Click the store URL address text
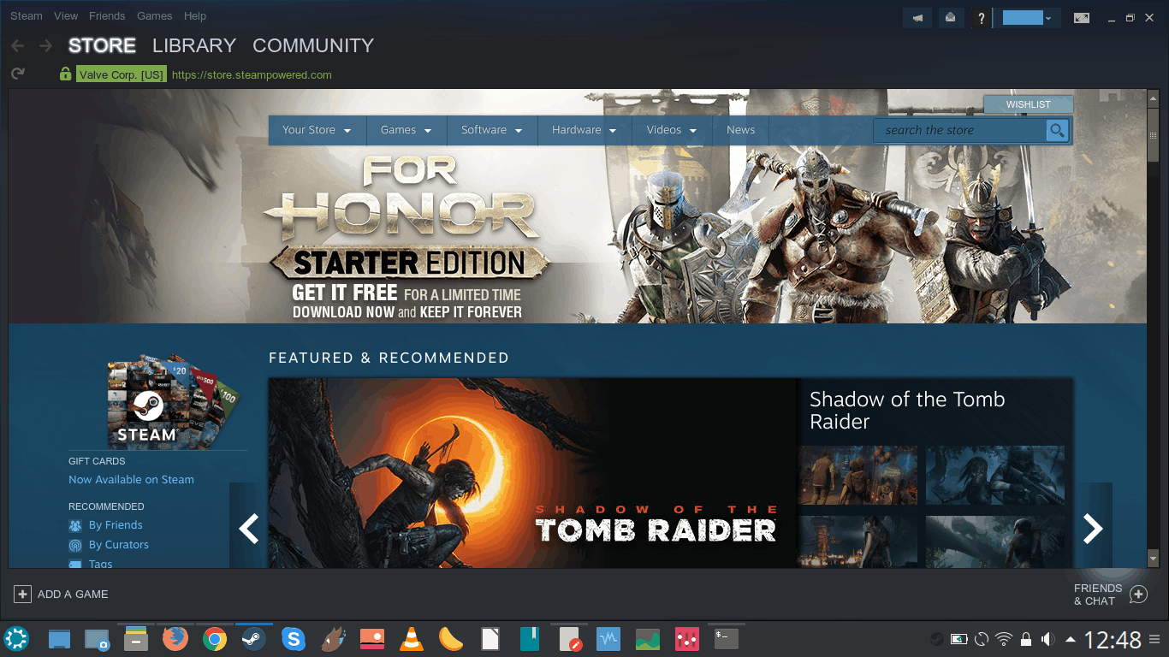This screenshot has height=657, width=1169. (x=252, y=74)
